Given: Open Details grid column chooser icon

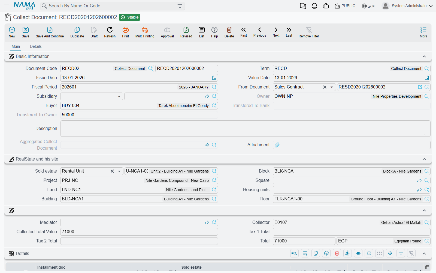Looking at the screenshot, I should click(427, 267).
